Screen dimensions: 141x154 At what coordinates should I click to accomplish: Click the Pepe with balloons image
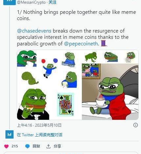(x=49, y=68)
